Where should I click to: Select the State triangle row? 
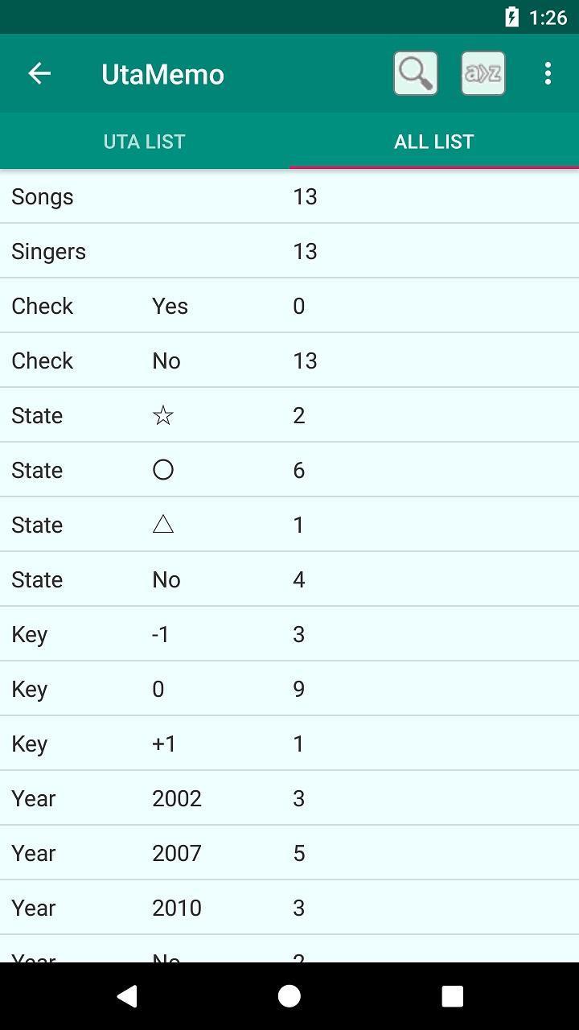pos(289,525)
